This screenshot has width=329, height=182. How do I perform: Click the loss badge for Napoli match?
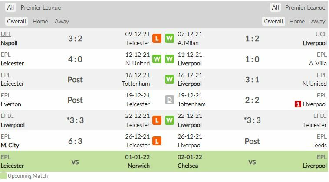(157, 39)
